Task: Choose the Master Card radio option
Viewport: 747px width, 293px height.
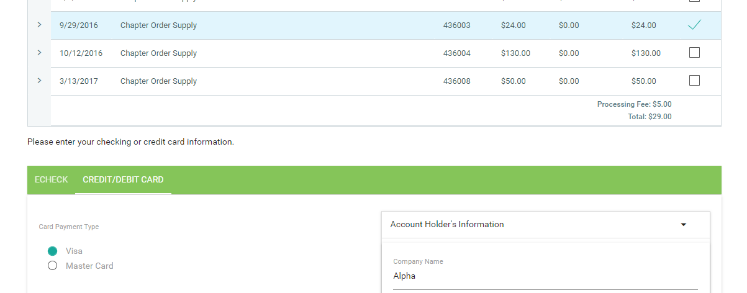Action: tap(53, 266)
